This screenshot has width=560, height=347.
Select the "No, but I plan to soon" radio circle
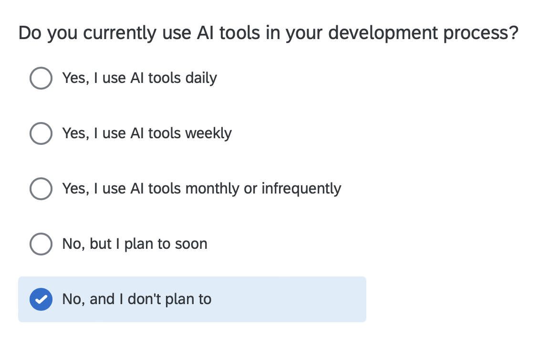[41, 244]
